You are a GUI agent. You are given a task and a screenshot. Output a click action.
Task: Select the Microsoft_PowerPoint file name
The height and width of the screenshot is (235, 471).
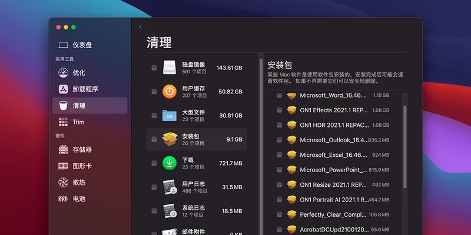pos(333,170)
